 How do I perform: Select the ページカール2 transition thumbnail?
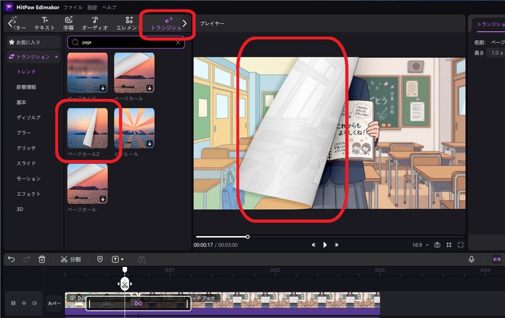coord(88,128)
